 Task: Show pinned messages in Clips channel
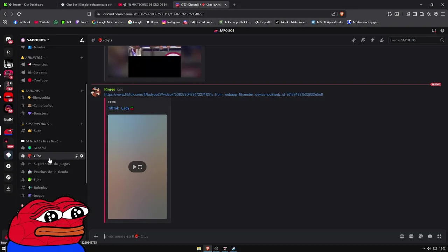coord(372,40)
